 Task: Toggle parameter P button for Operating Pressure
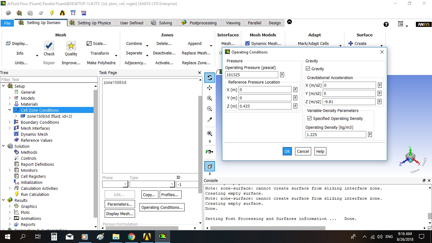point(282,75)
